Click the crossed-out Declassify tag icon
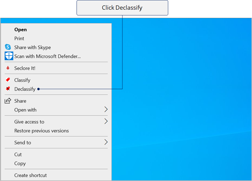The width and height of the screenshot is (252, 181). tap(8, 89)
